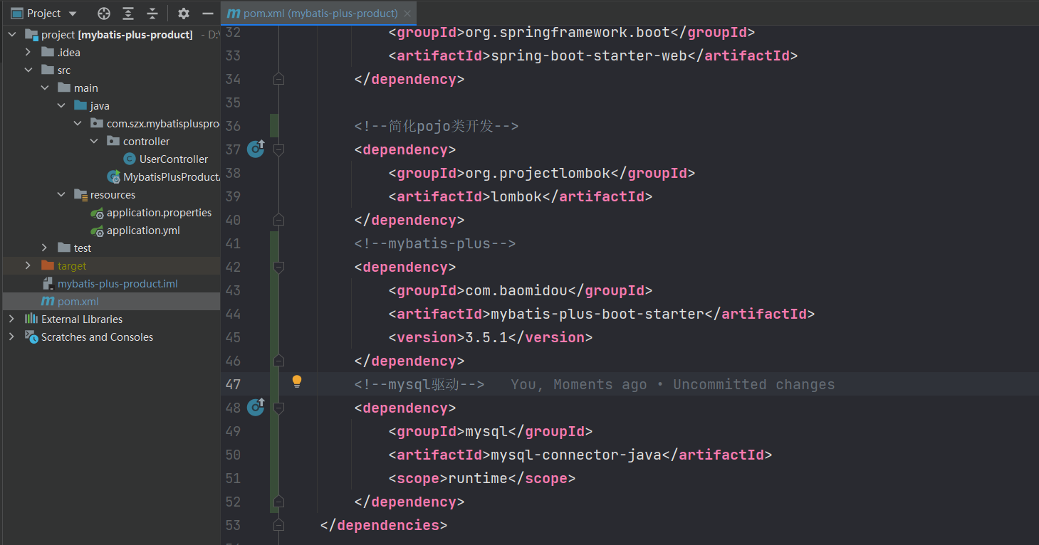Expand Scratches and Consoles
Image resolution: width=1039 pixels, height=545 pixels.
pos(12,337)
